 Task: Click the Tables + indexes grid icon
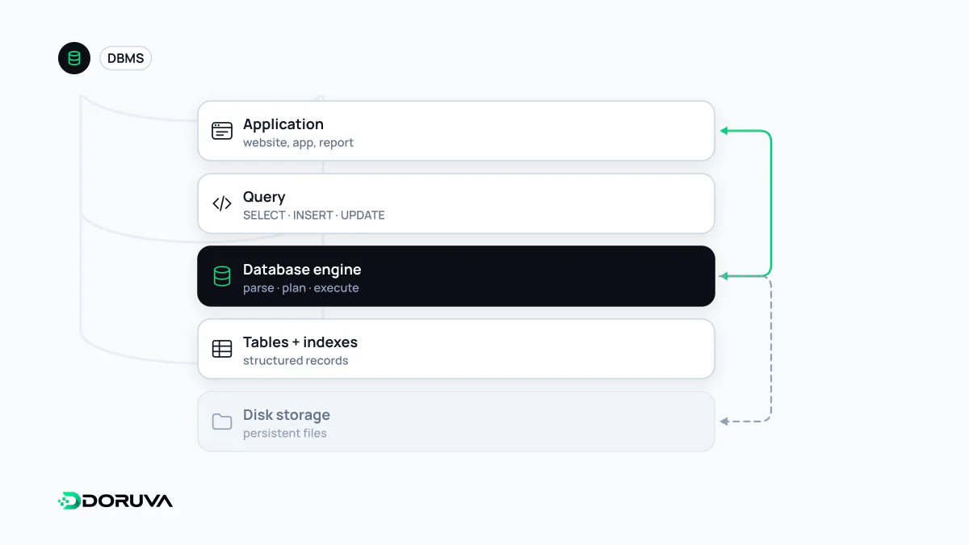pyautogui.click(x=222, y=349)
